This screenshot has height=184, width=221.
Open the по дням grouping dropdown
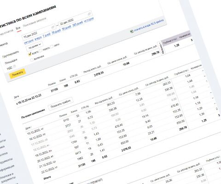click(35, 46)
